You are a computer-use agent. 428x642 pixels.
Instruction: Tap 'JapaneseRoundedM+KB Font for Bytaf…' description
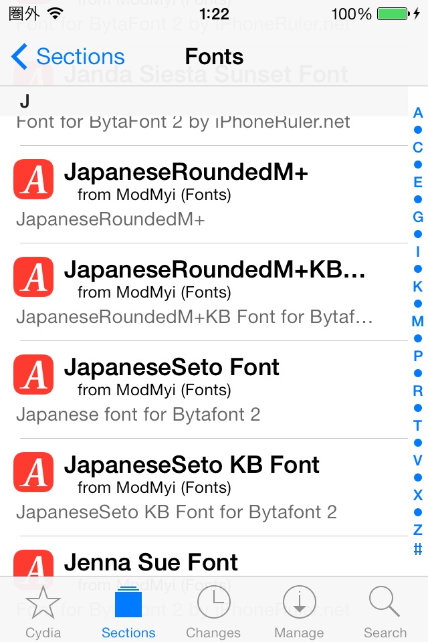pyautogui.click(x=195, y=317)
